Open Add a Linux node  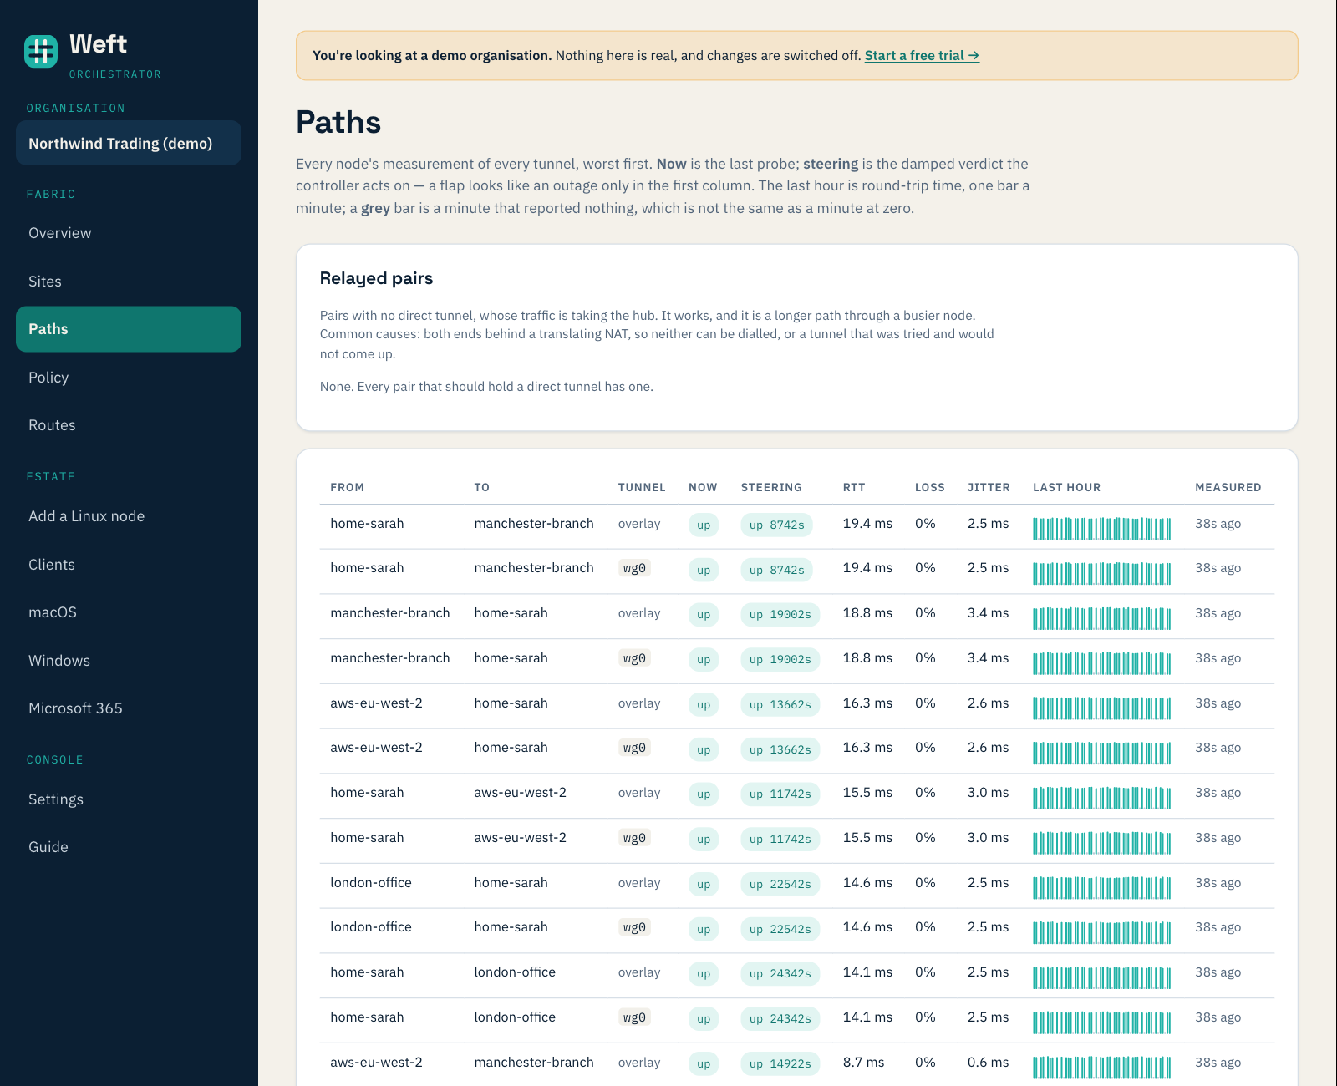129,516
